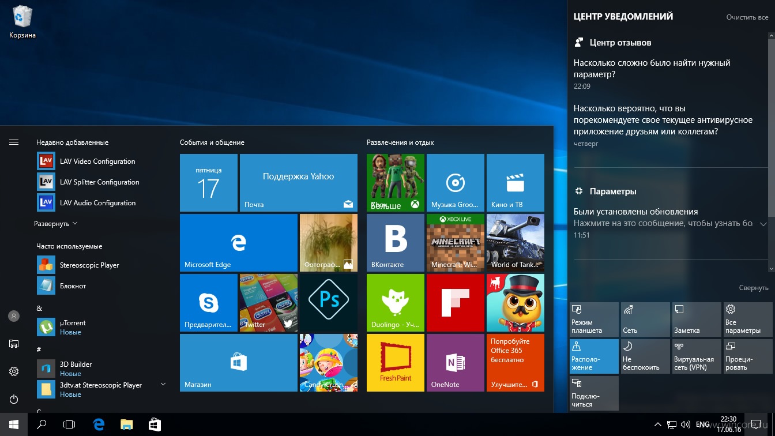Click the Windows Start button
The width and height of the screenshot is (775, 436).
pos(14,425)
